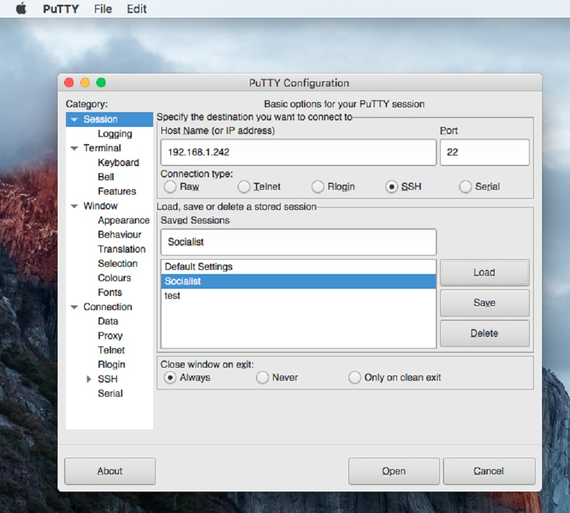Open the Edit menu
Screen dimensions: 570x513
pos(137,9)
